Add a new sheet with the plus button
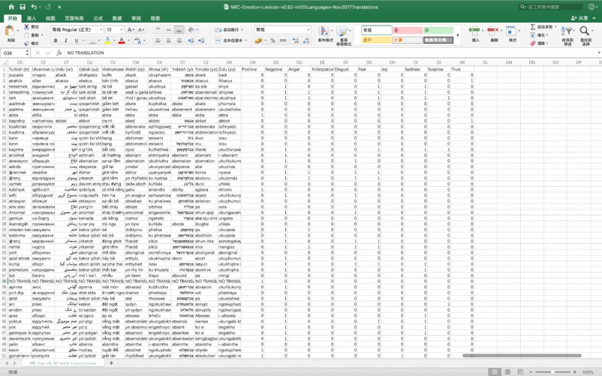The height and width of the screenshot is (376, 602). (x=111, y=363)
